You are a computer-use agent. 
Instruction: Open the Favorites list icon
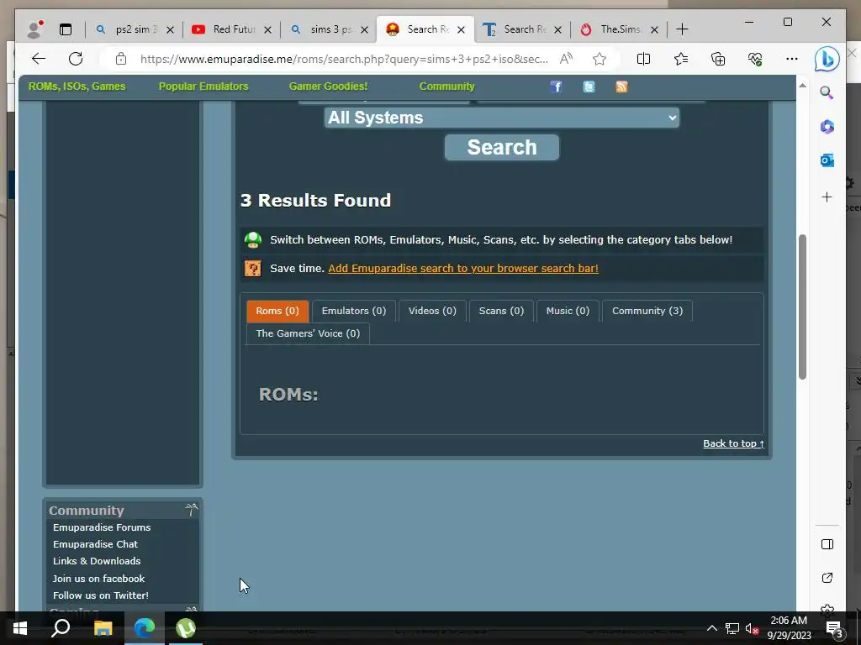[681, 59]
